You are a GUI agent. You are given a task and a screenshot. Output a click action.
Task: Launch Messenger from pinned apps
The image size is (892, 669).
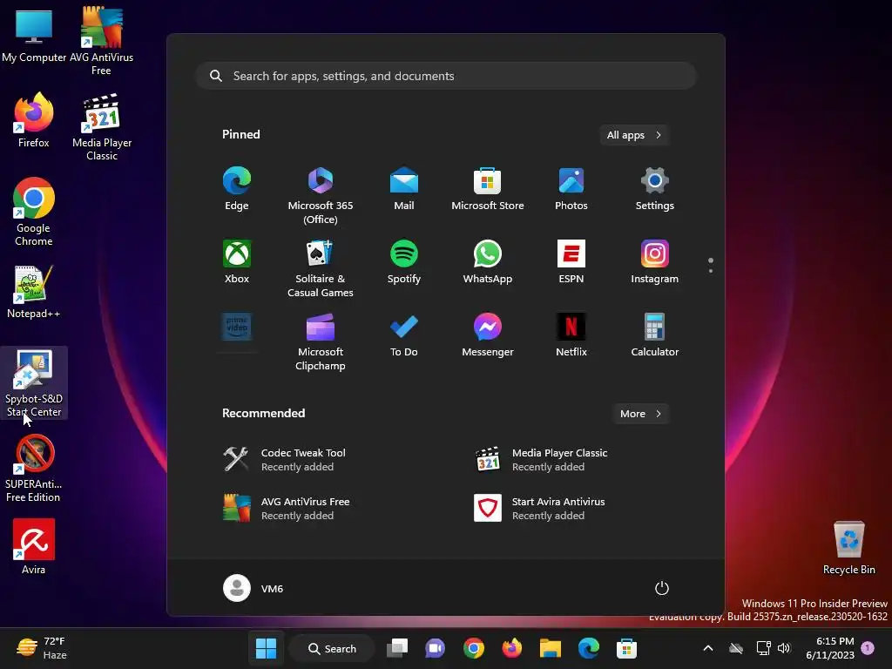click(488, 335)
